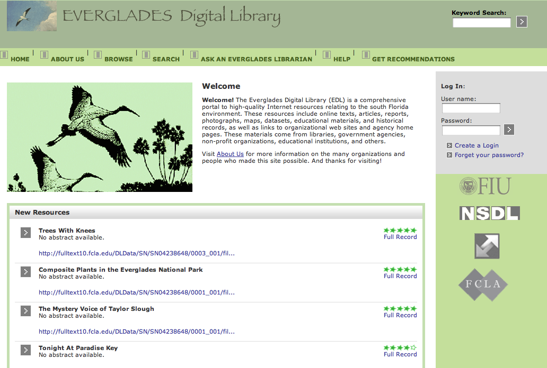Expand the Trees With Knees entry arrow
The image size is (547, 368).
(x=26, y=233)
